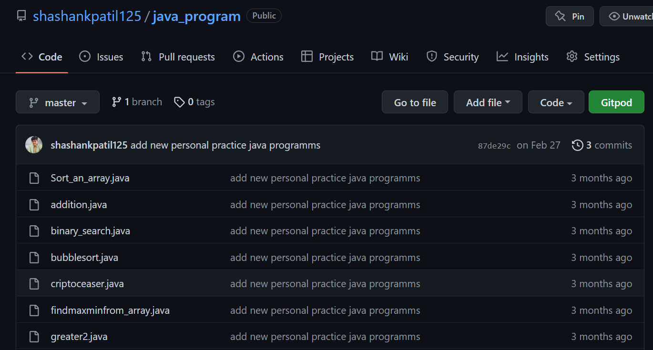Expand the Code download dropdown
653x350 pixels.
click(556, 102)
